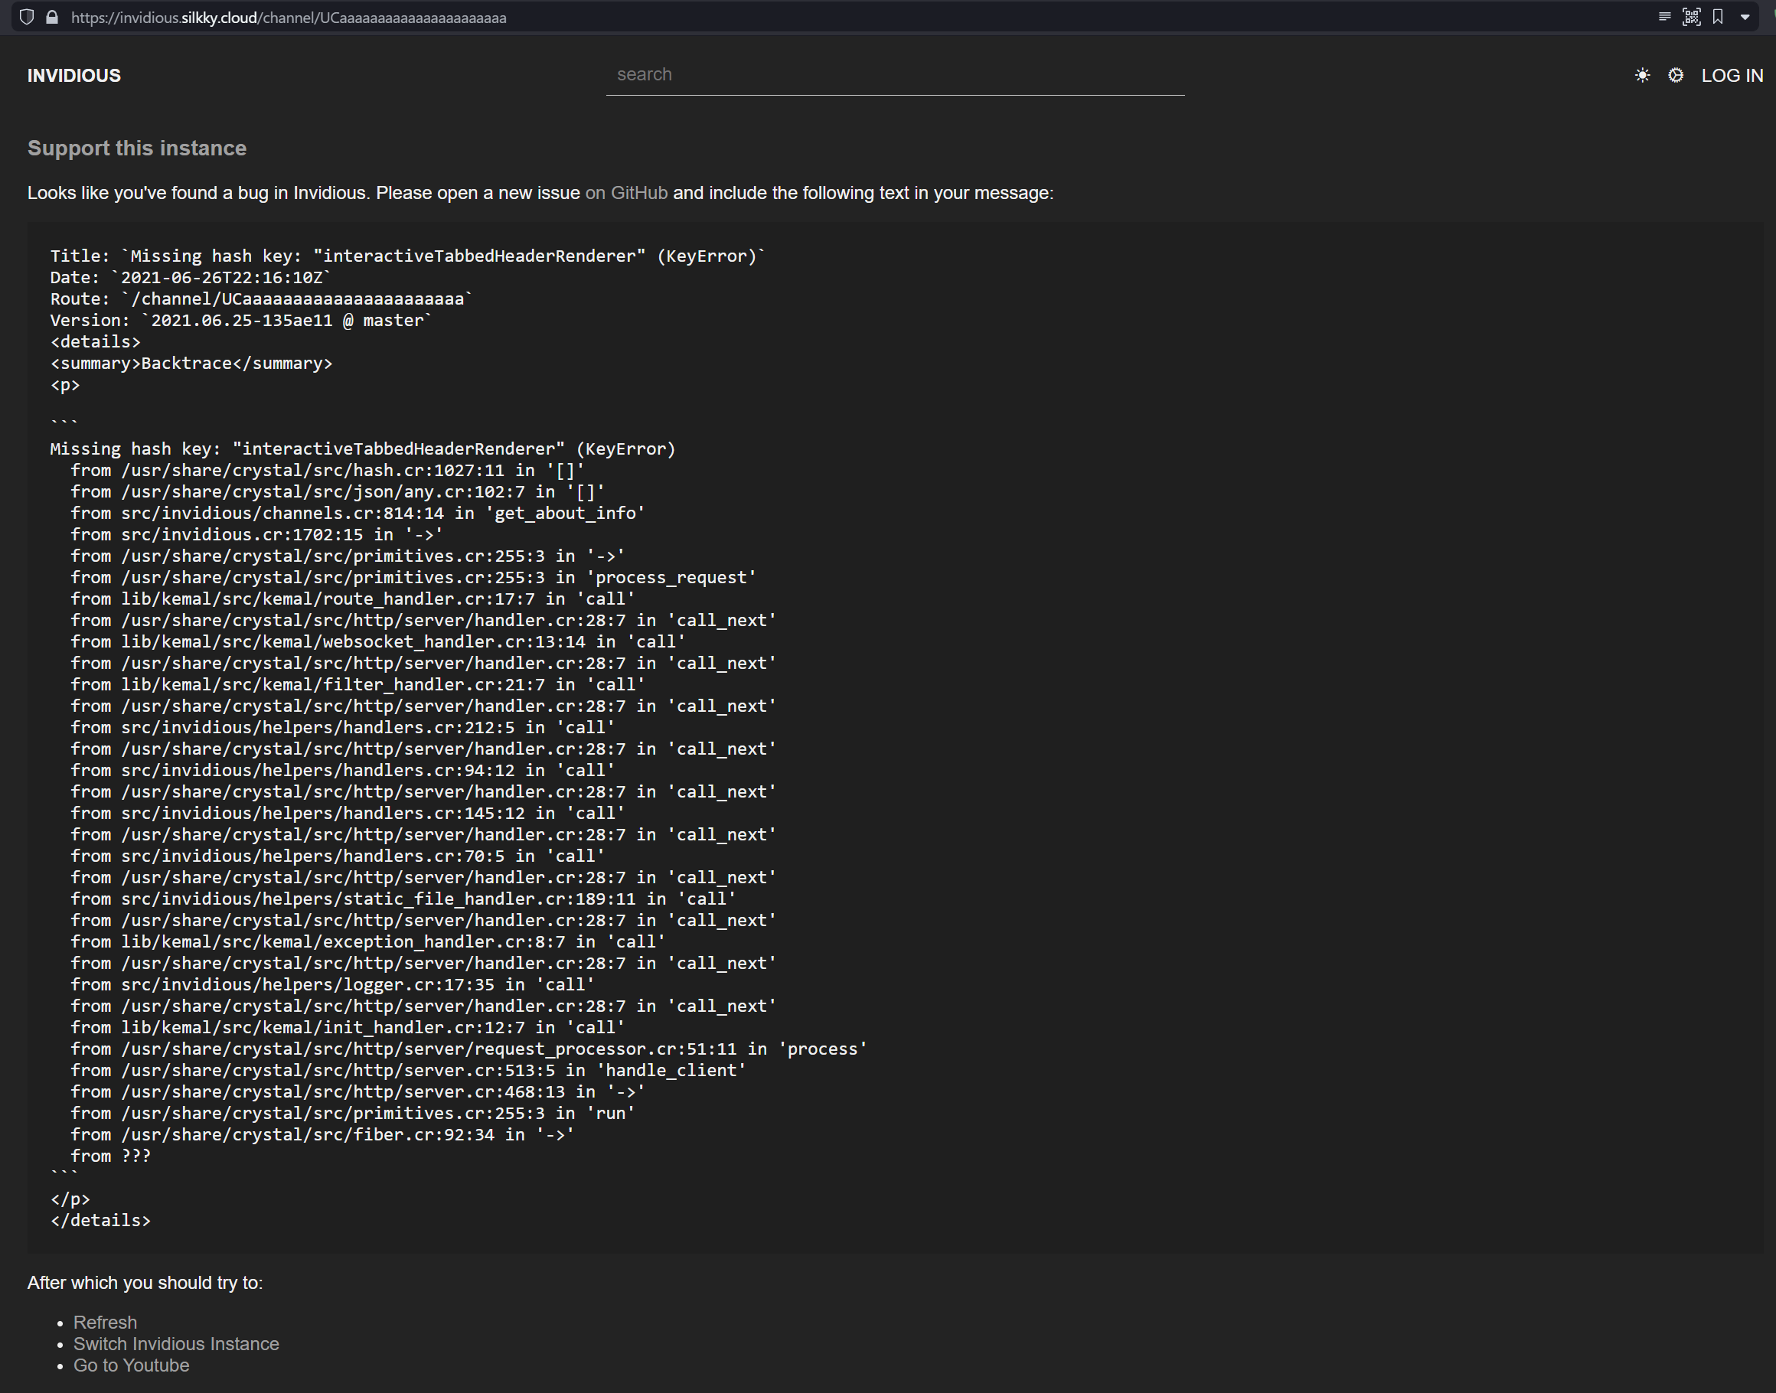Viewport: 1776px width, 1393px height.
Task: Toggle between dark and light display mode
Action: pyautogui.click(x=1642, y=75)
